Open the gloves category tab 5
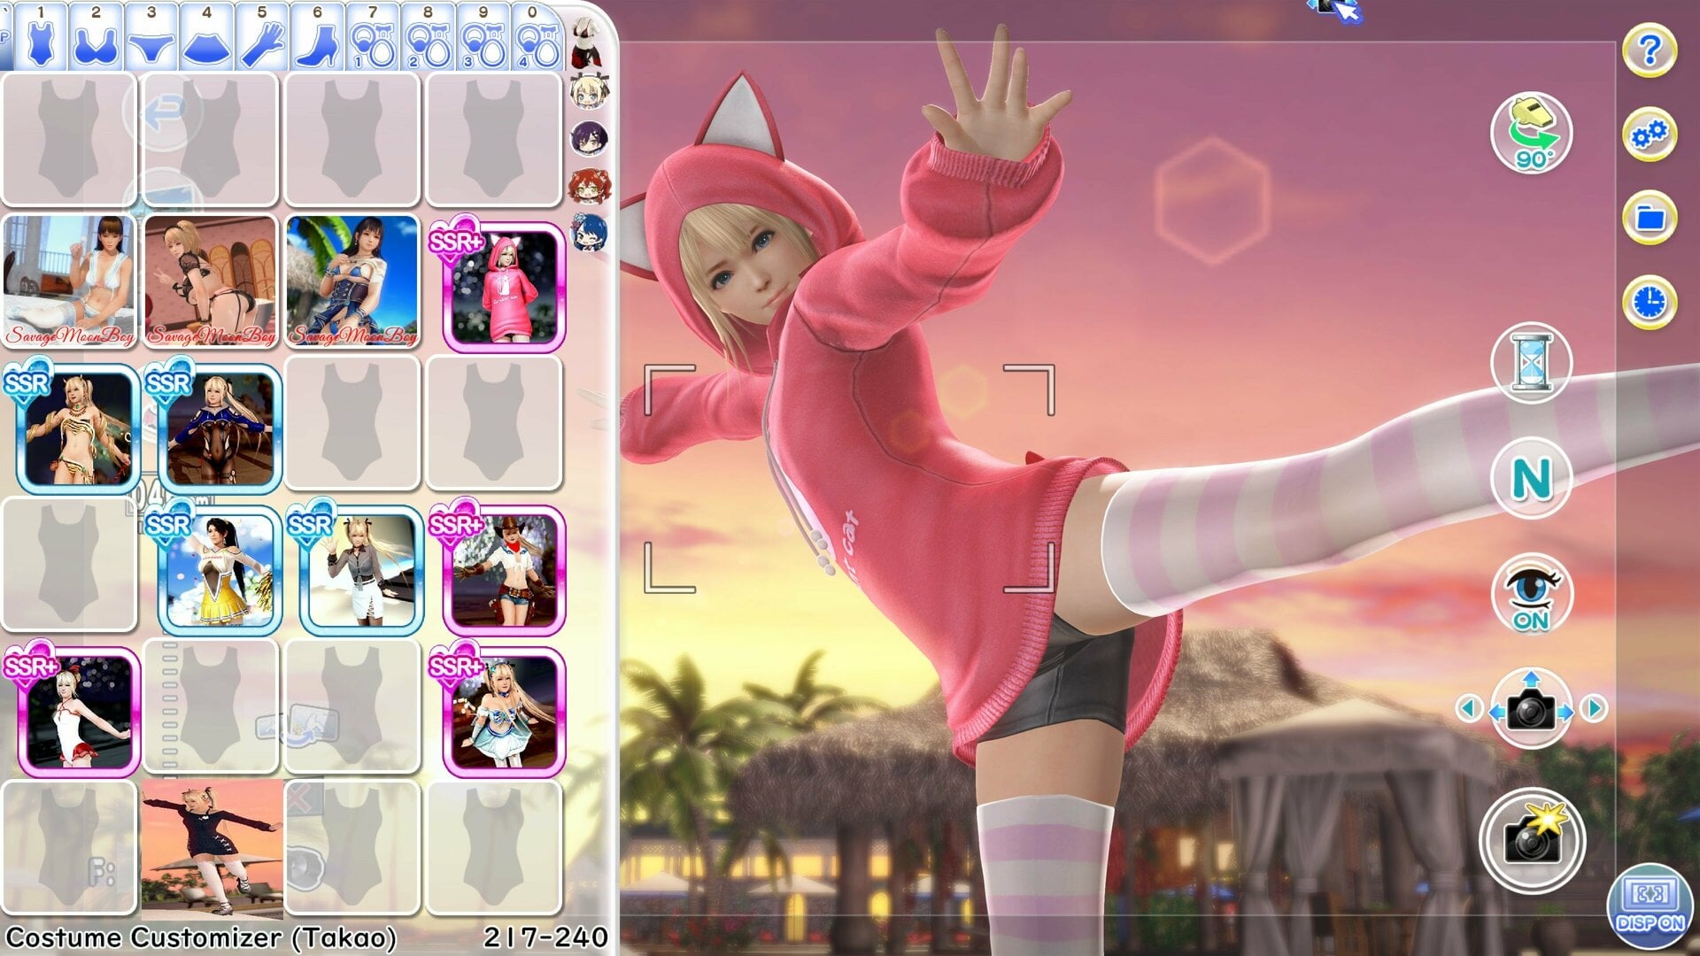 point(262,37)
